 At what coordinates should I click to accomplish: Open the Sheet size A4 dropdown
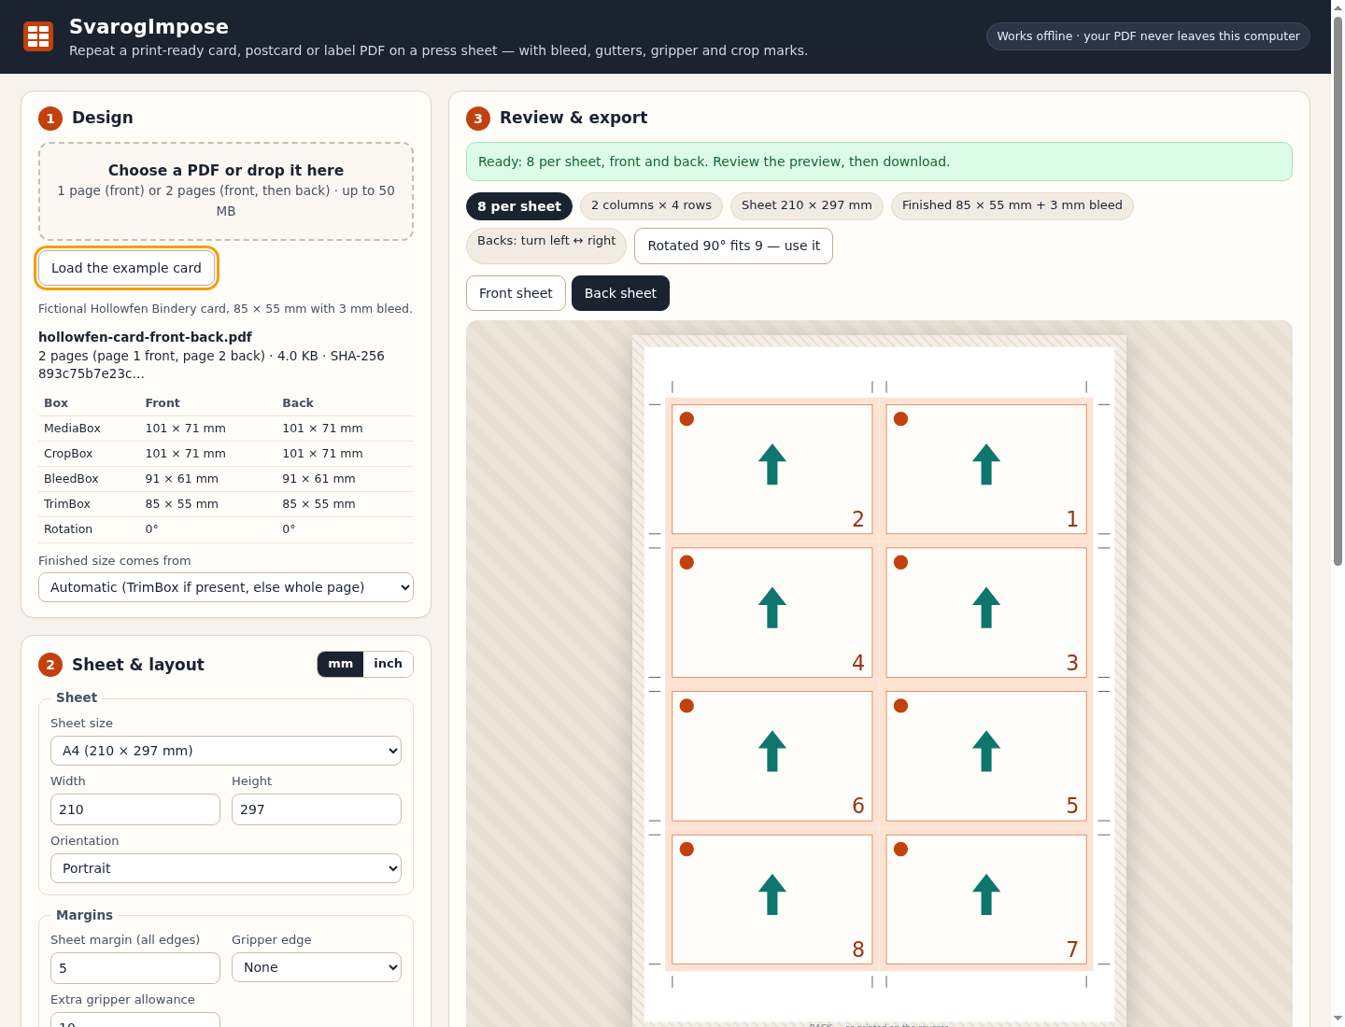tap(226, 751)
